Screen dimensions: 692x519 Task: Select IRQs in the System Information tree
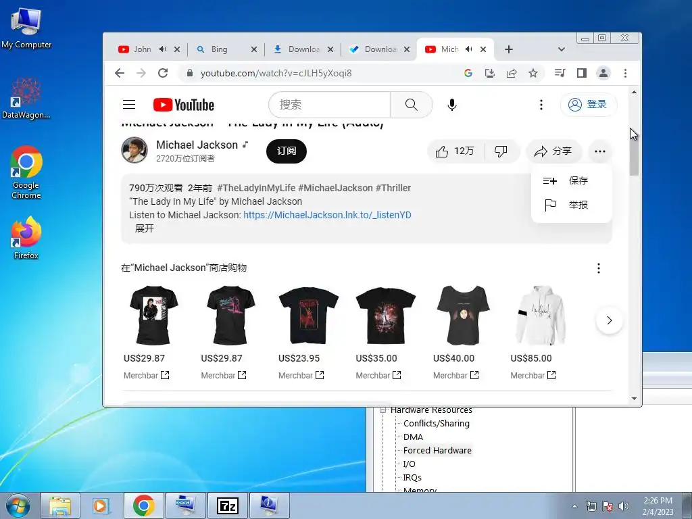click(x=412, y=478)
